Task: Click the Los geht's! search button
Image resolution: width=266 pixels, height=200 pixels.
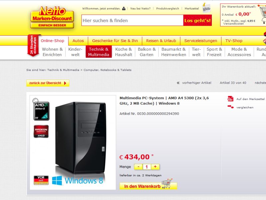Action: click(198, 20)
